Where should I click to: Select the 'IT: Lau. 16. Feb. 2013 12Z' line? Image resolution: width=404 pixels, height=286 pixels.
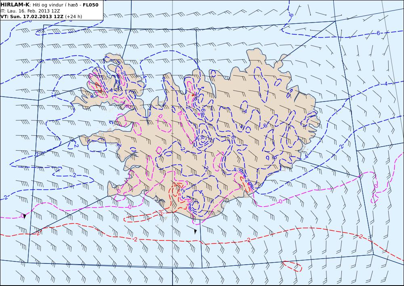(30, 11)
